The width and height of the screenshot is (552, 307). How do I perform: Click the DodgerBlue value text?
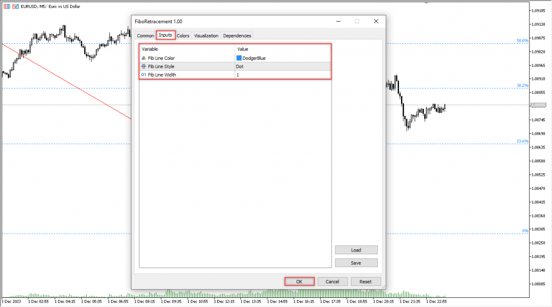pyautogui.click(x=254, y=58)
